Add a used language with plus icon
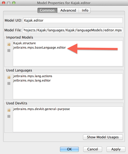 9,77
